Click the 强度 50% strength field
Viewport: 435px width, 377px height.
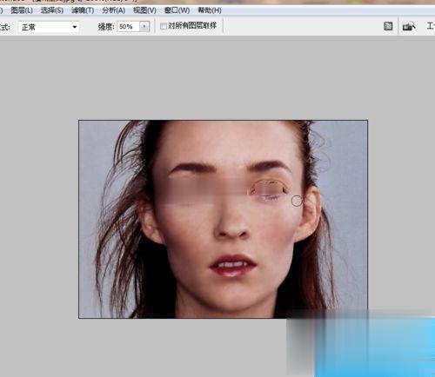[x=129, y=27]
